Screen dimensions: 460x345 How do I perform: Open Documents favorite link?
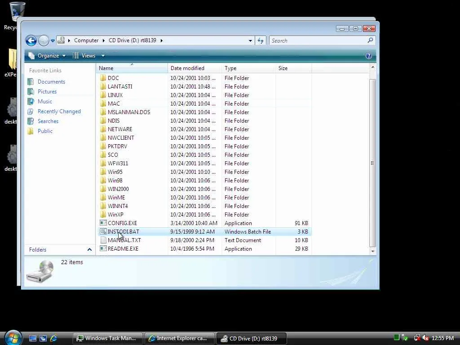51,82
